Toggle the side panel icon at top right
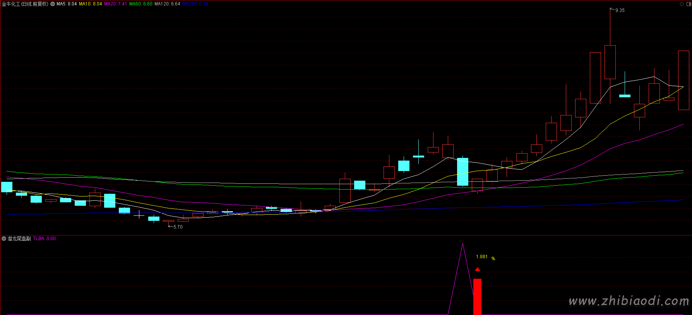The image size is (692, 315). click(x=688, y=4)
